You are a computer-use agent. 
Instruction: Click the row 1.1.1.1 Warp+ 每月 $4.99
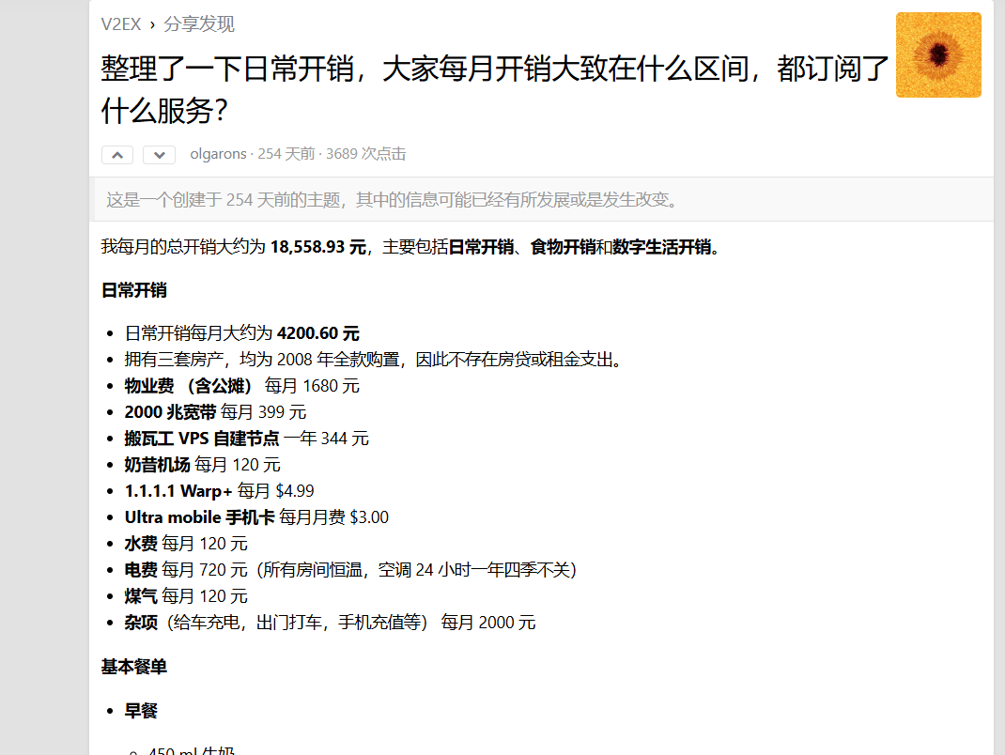click(219, 491)
